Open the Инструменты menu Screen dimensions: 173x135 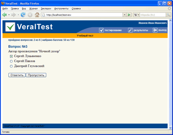[x=61, y=9]
